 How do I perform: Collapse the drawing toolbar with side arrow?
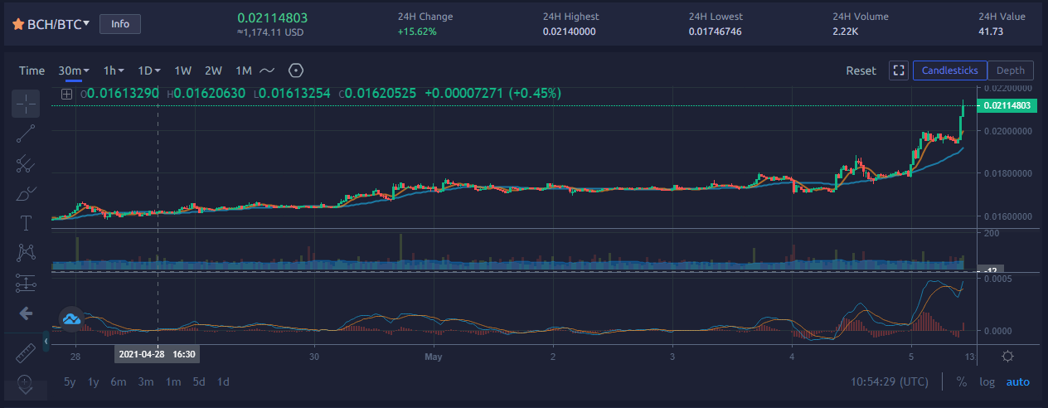coord(46,341)
